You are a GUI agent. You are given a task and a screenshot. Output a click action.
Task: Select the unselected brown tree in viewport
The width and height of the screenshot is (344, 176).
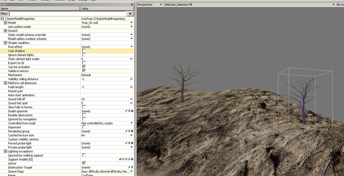point(183,82)
